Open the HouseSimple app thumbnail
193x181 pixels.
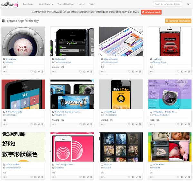click(x=121, y=41)
